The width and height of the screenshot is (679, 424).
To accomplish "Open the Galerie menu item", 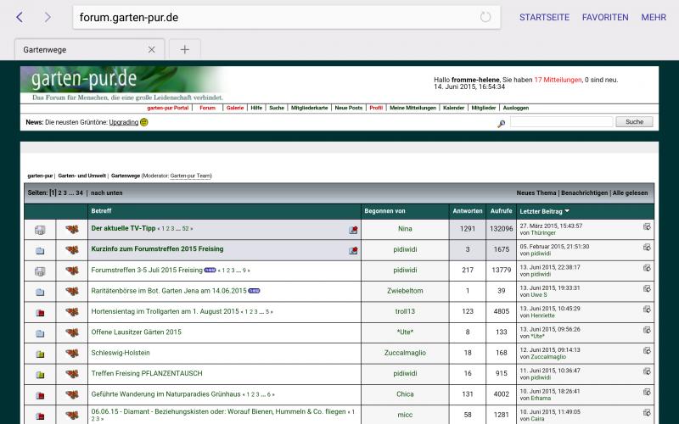I will pos(235,109).
